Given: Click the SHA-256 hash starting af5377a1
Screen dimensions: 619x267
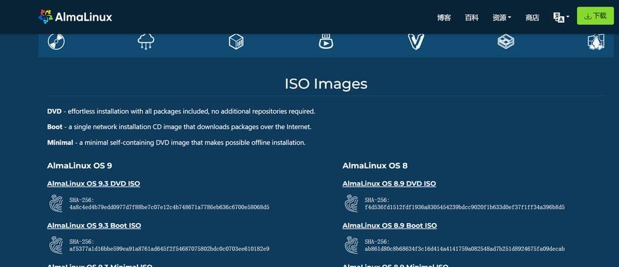Looking at the screenshot, I should coord(169,249).
